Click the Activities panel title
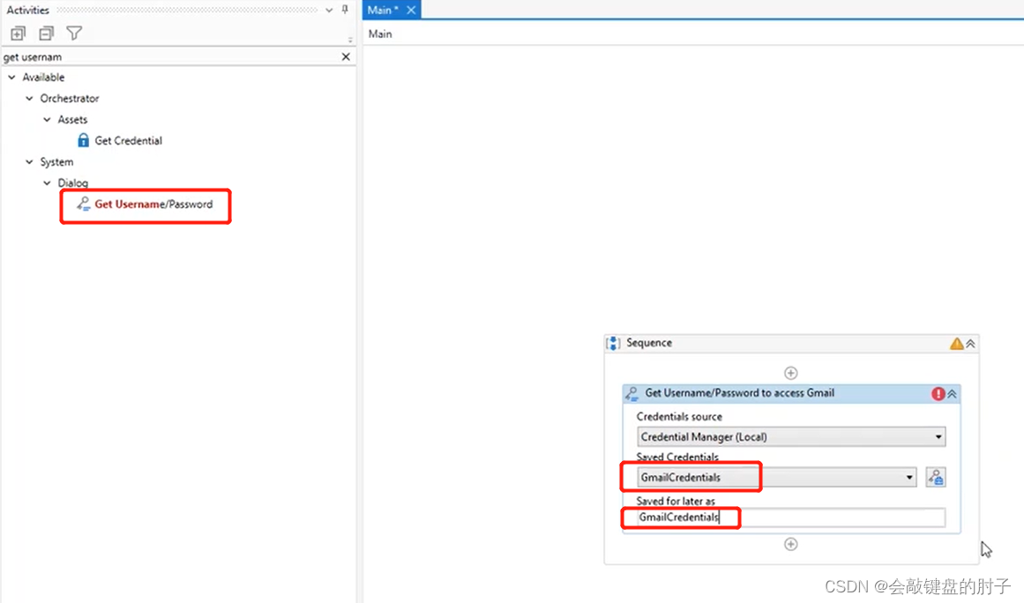1024x603 pixels. (27, 10)
